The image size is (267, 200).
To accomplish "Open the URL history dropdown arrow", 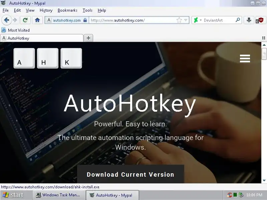I will click(186, 20).
